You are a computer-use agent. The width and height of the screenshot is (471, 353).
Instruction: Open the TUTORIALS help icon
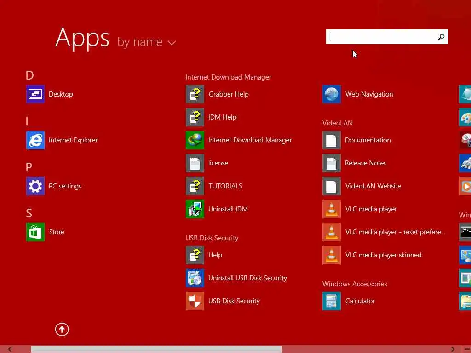(195, 186)
